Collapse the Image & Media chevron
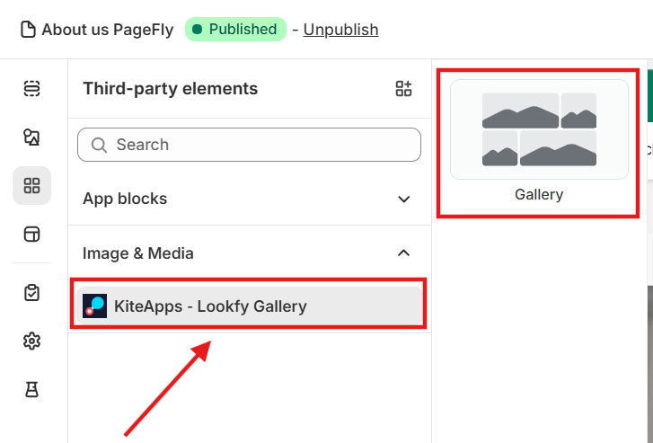The height and width of the screenshot is (443, 653). point(403,253)
